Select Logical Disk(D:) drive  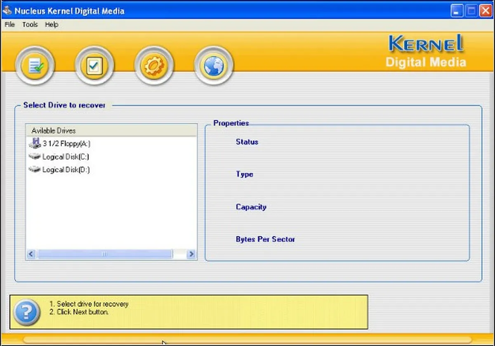66,169
